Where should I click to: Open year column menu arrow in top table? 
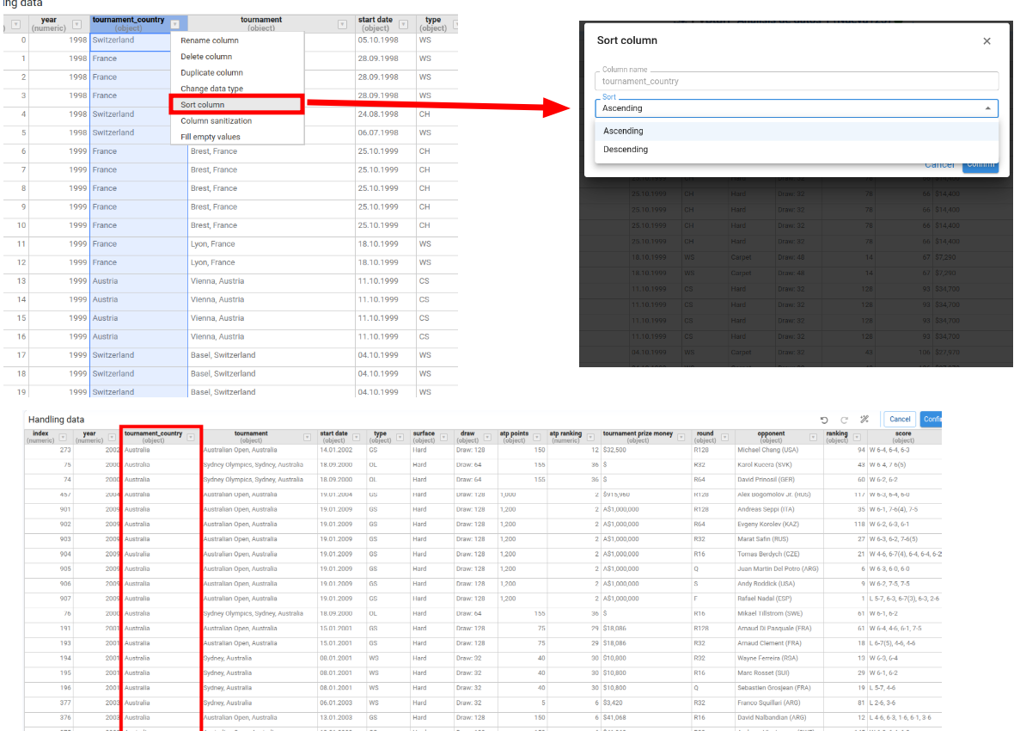(x=76, y=25)
